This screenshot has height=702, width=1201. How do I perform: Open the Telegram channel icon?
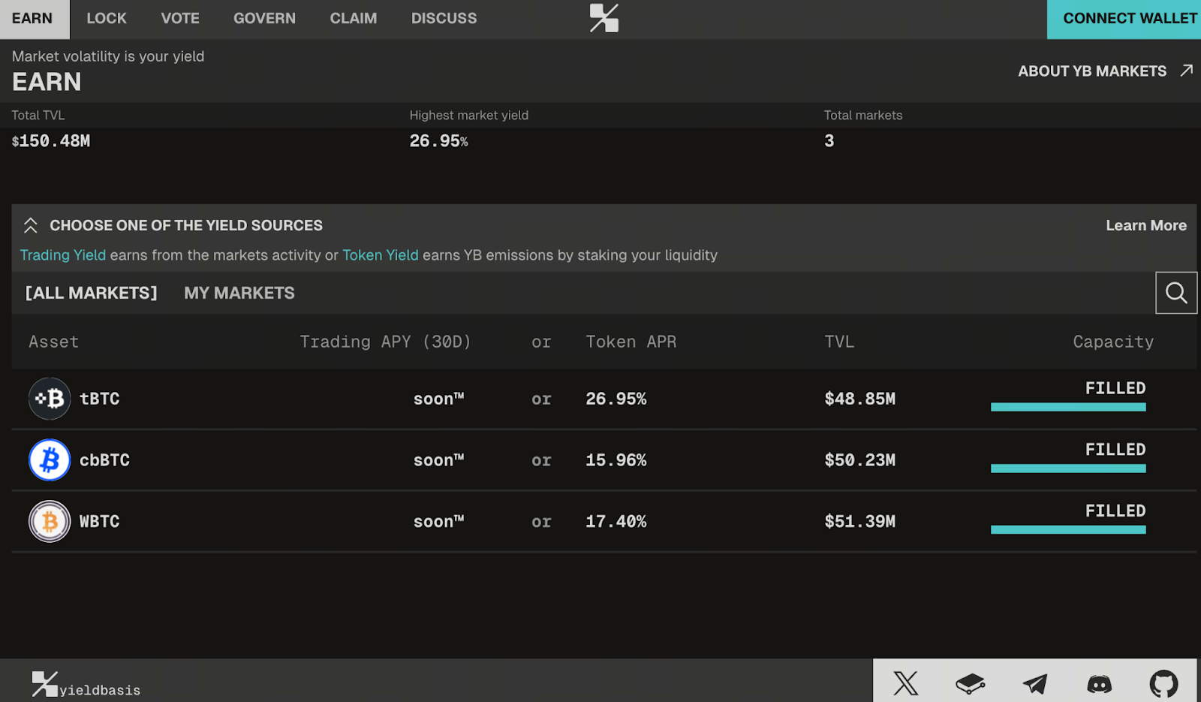(x=1035, y=683)
